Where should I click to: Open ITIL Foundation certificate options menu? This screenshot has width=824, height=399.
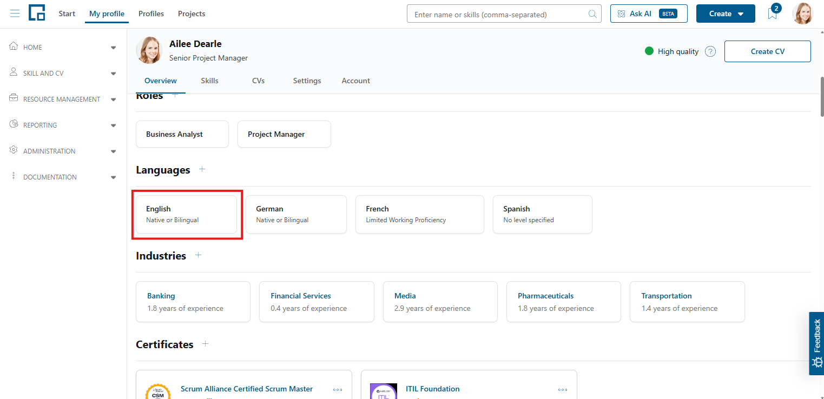(x=563, y=389)
